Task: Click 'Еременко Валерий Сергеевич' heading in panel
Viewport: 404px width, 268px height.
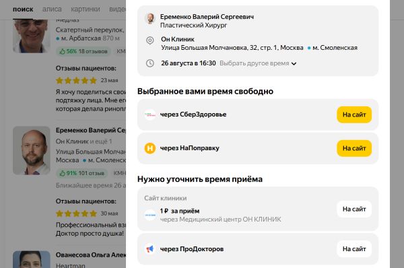Action: [207, 17]
